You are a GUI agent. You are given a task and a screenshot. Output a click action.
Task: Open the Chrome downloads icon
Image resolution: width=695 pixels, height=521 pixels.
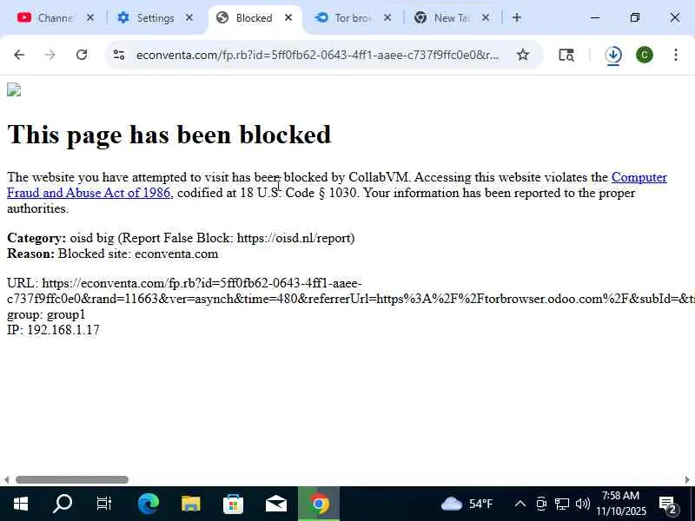[613, 55]
